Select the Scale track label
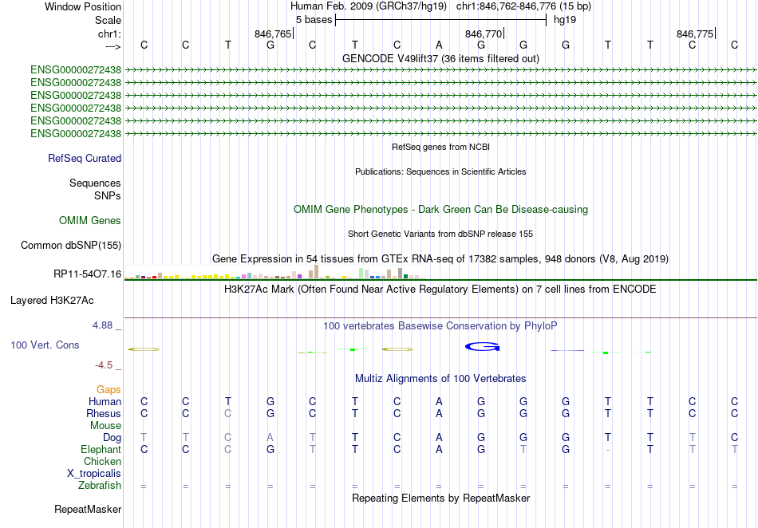This screenshot has height=528, width=758. pyautogui.click(x=108, y=20)
